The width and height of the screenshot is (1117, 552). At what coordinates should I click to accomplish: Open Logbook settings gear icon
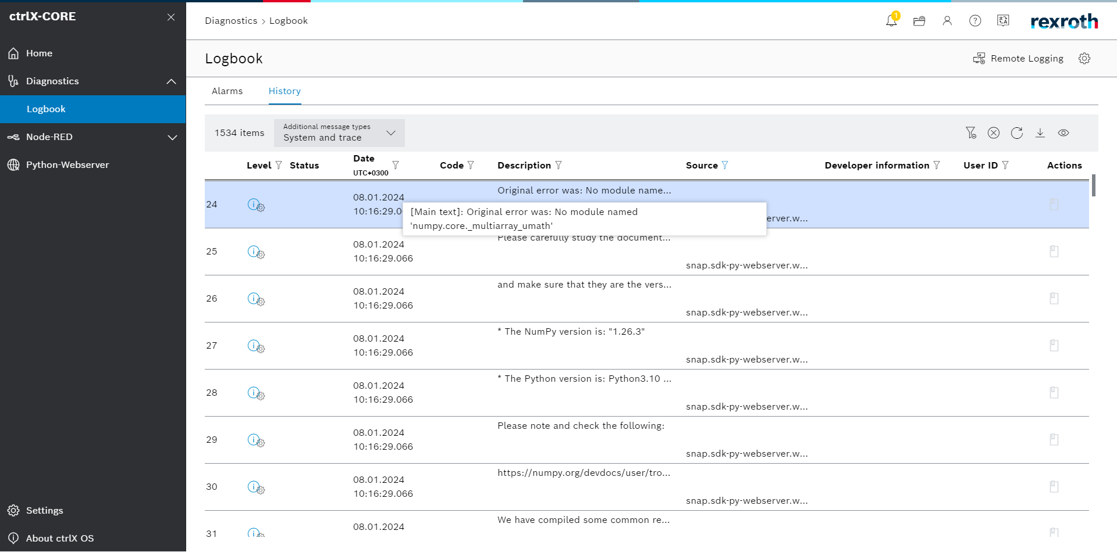click(1084, 59)
